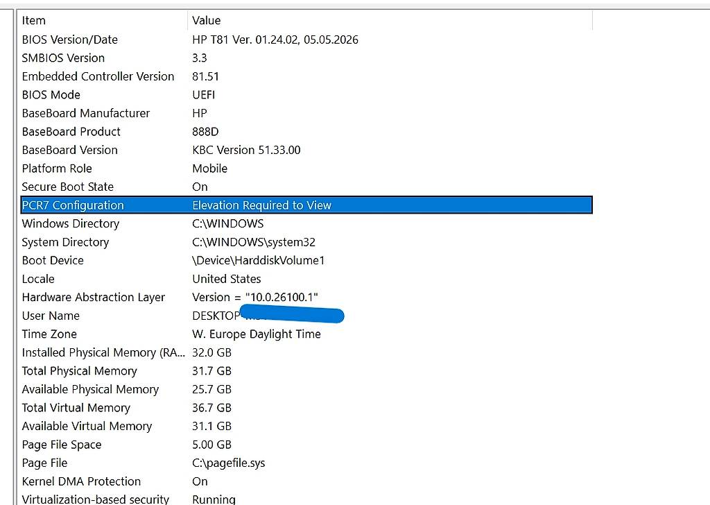This screenshot has height=505, width=710.
Task: Select the Page File row label
Action: (x=44, y=463)
